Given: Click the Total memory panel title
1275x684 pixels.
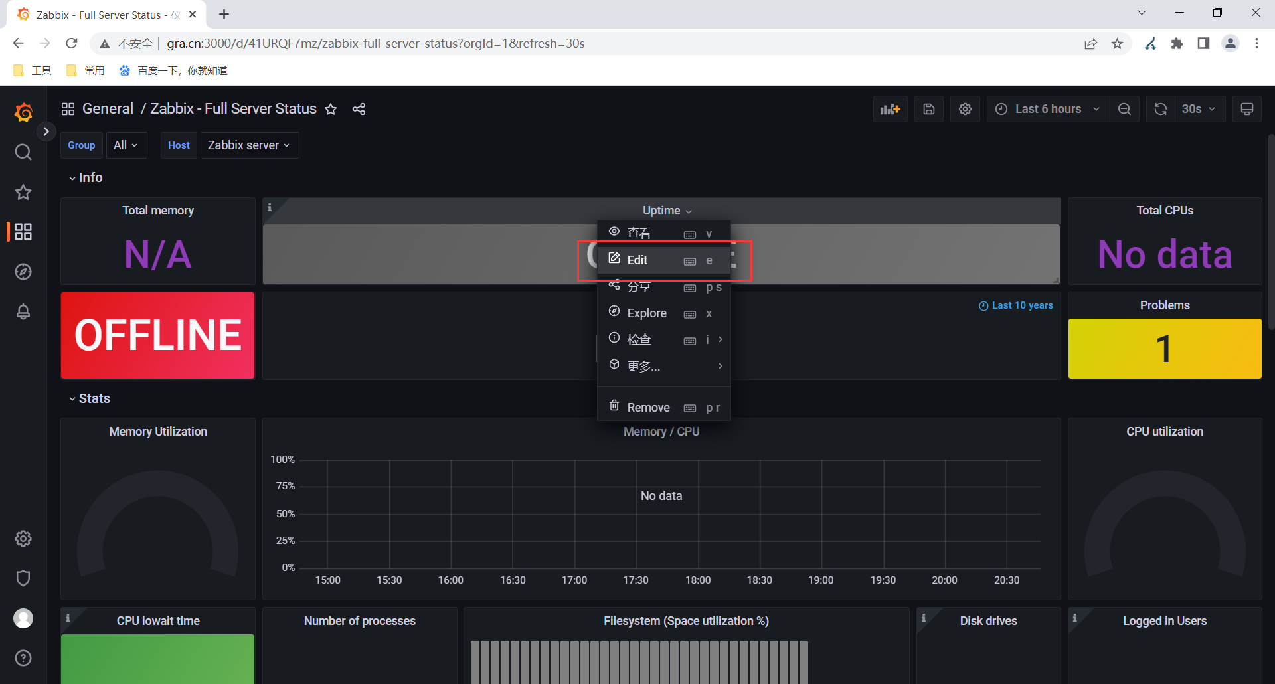Looking at the screenshot, I should pos(158,211).
